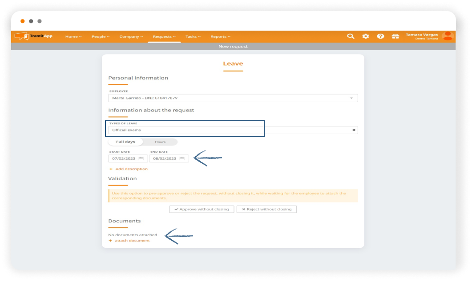Click the TramitApp logo
This screenshot has width=472, height=281.
click(x=33, y=36)
